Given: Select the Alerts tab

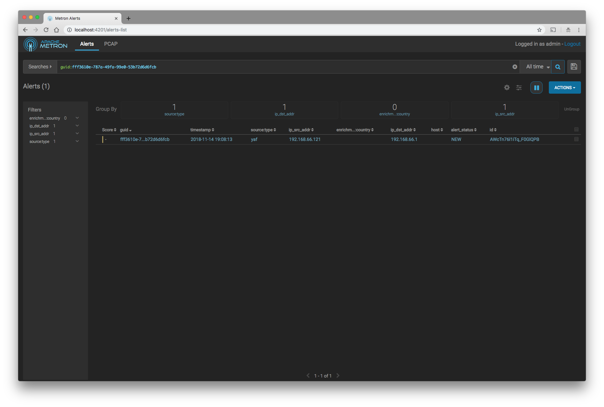Looking at the screenshot, I should pyautogui.click(x=87, y=44).
